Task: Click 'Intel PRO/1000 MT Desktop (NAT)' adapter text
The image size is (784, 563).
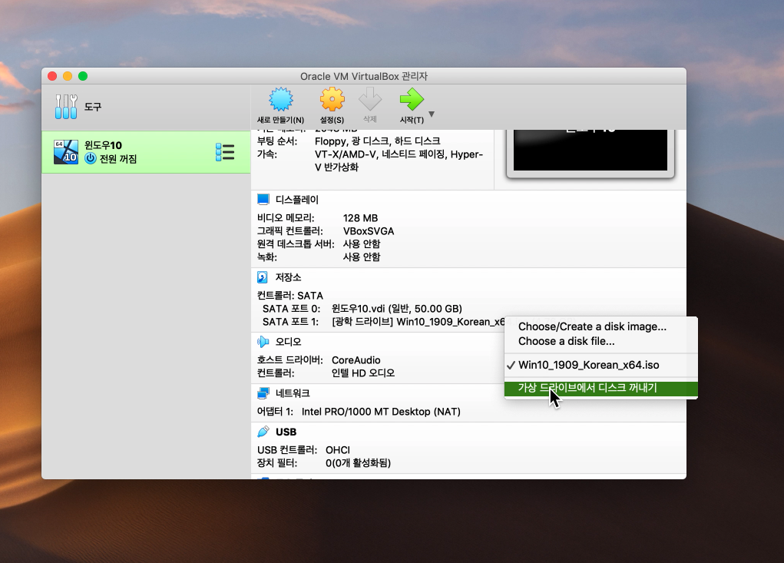Action: coord(381,412)
